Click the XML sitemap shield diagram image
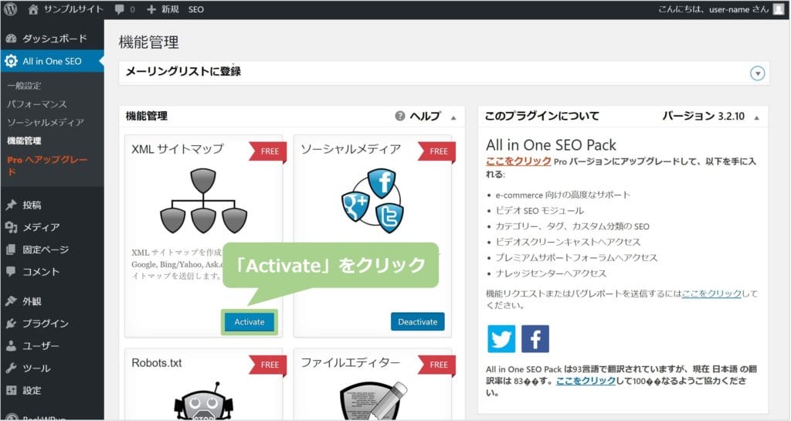The width and height of the screenshot is (791, 421). [x=203, y=201]
